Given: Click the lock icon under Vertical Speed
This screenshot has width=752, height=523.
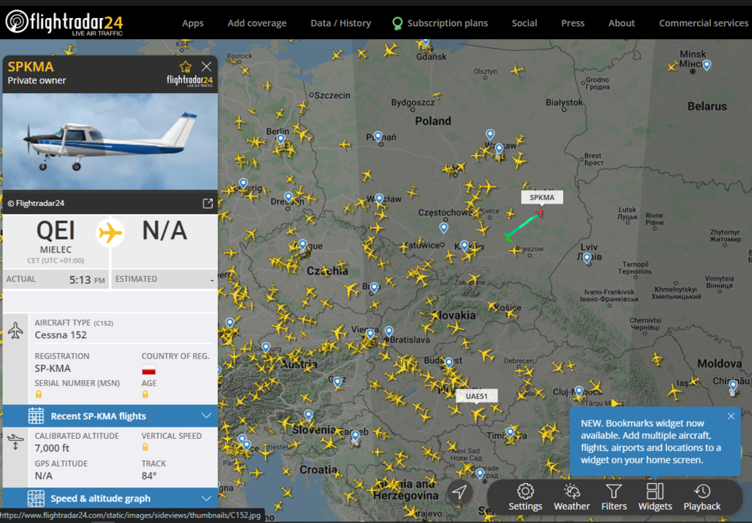Looking at the screenshot, I should pos(145,446).
